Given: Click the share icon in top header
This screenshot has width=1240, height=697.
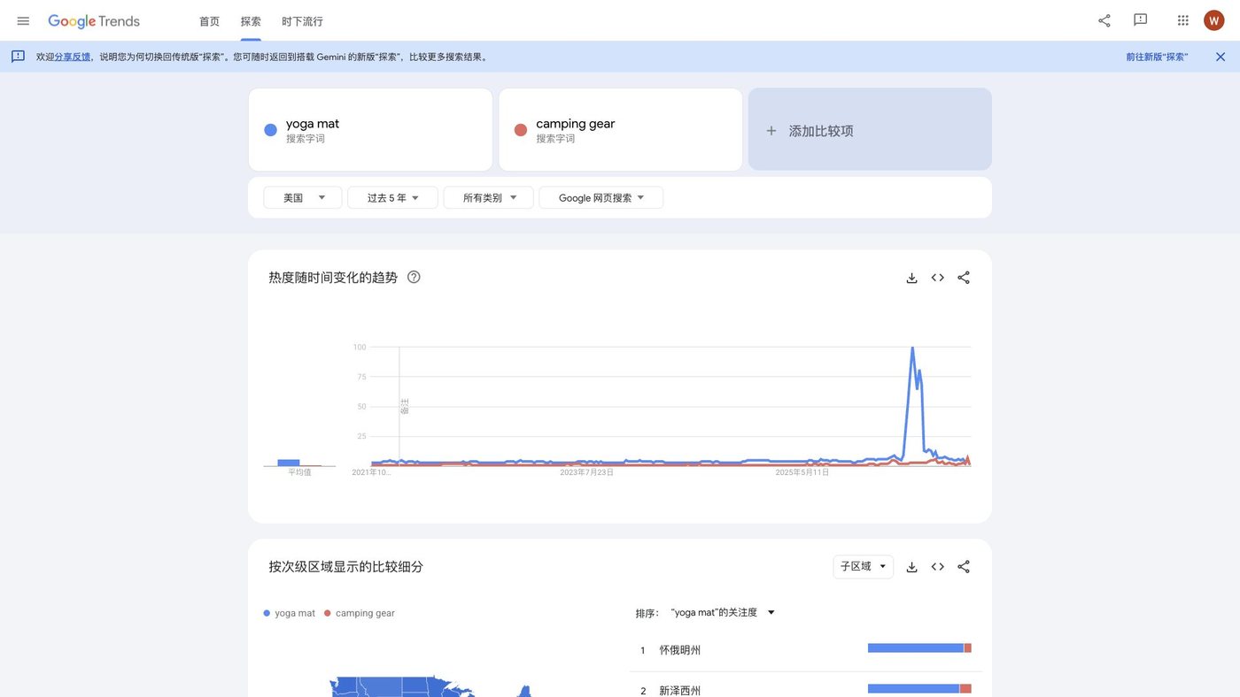Looking at the screenshot, I should (1104, 20).
